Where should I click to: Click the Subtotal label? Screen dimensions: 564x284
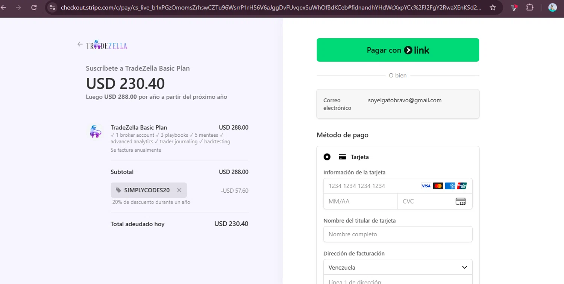pos(122,172)
